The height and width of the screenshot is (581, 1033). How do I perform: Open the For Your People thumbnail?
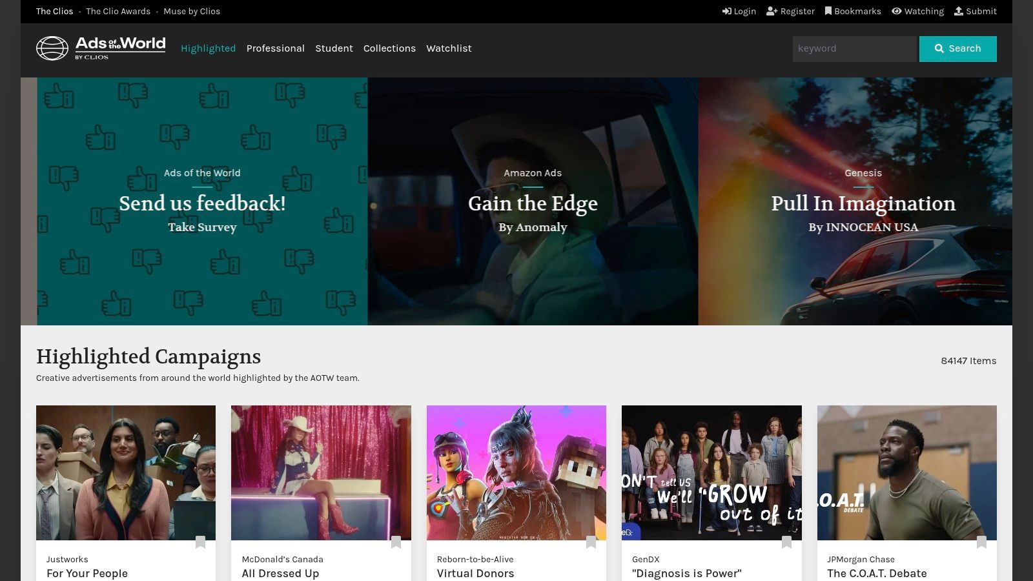126,473
